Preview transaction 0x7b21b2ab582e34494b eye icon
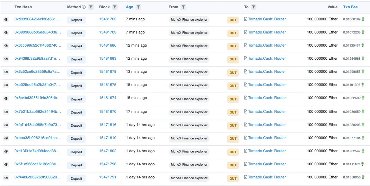Viewport: 370px width, 186px height. point(6,112)
